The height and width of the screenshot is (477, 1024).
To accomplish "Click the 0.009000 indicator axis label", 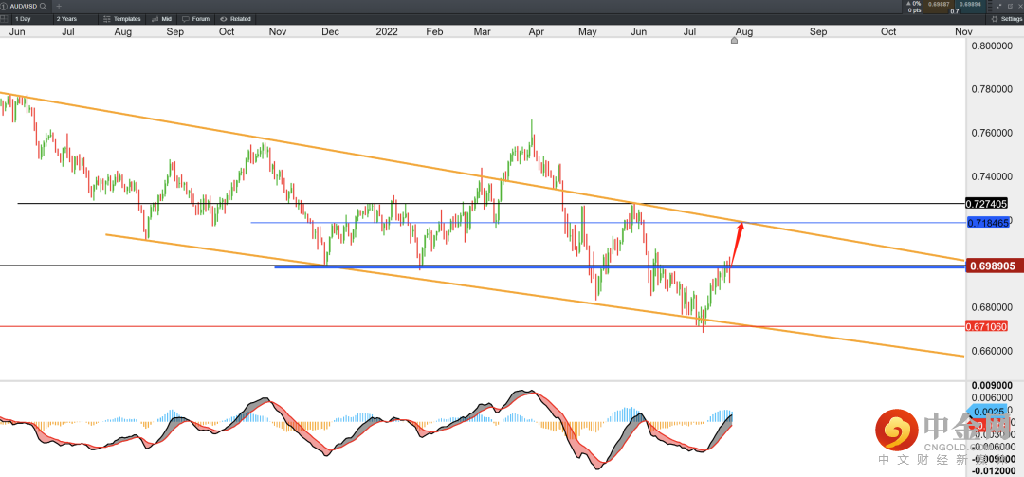I will click(x=993, y=386).
